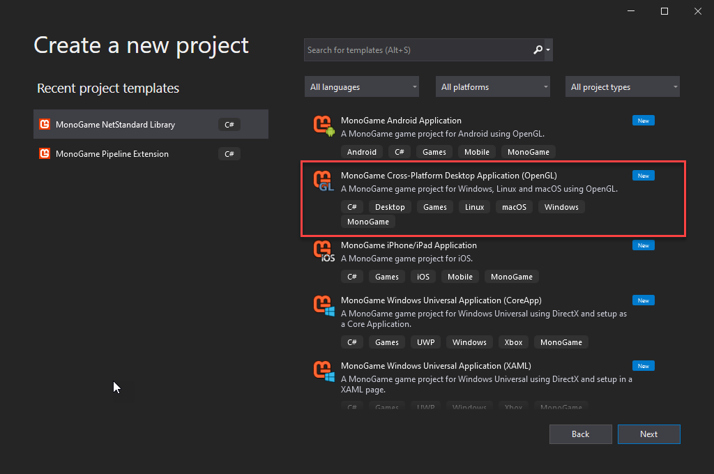Maximize the dialog window

click(x=664, y=11)
